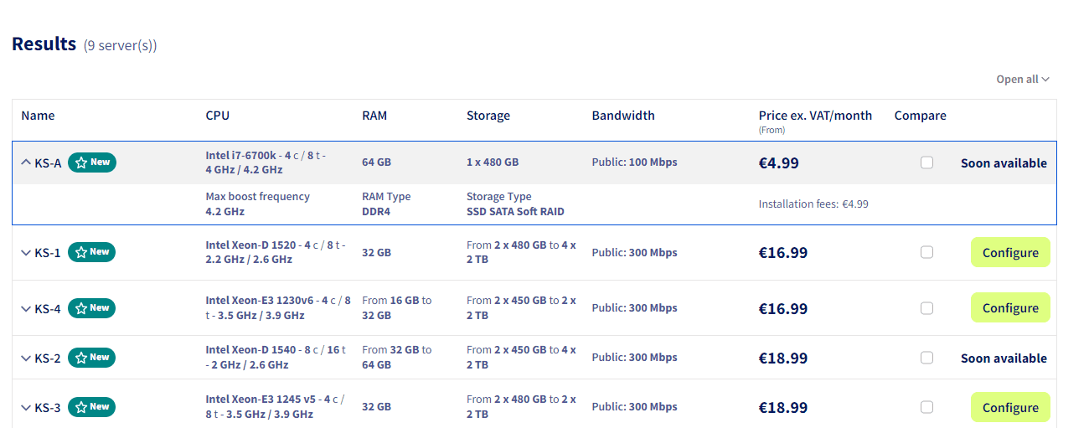Image resolution: width=1089 pixels, height=428 pixels.
Task: Collapse the KS-A server row chevron
Action: 25,162
